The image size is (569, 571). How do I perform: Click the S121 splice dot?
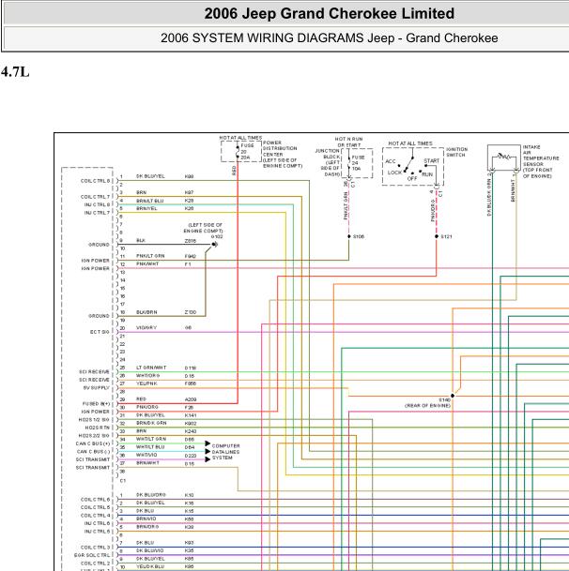tap(437, 236)
